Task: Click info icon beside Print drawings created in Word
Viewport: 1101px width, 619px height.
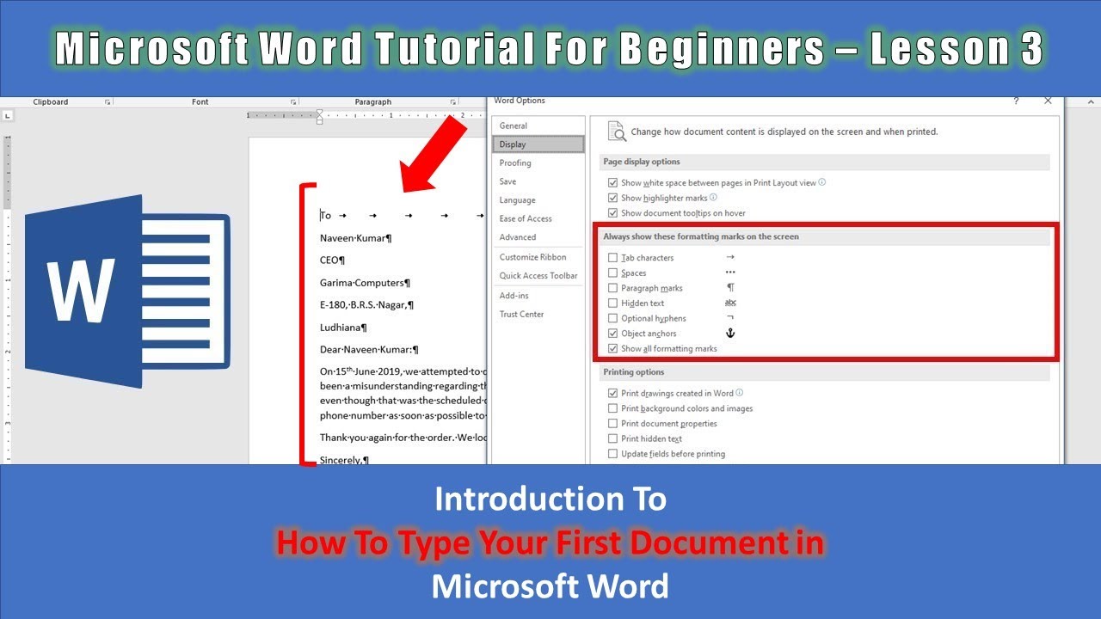Action: pyautogui.click(x=740, y=393)
